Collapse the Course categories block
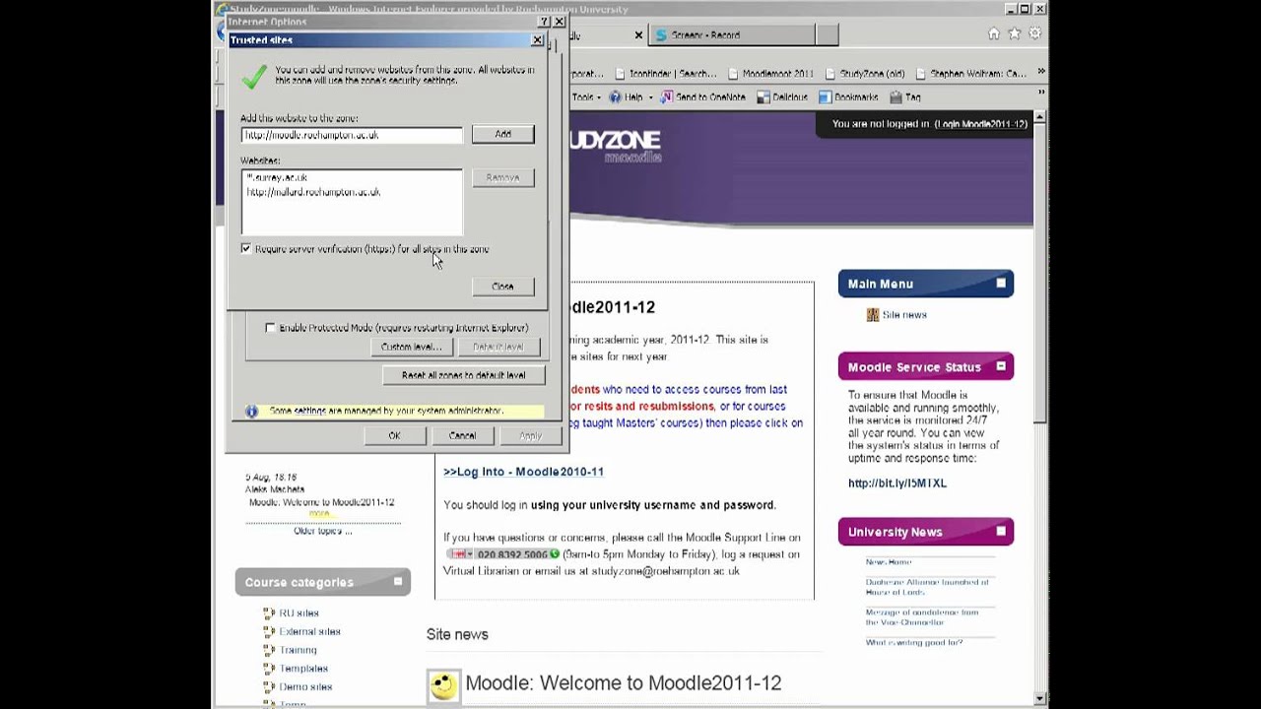 click(x=398, y=582)
